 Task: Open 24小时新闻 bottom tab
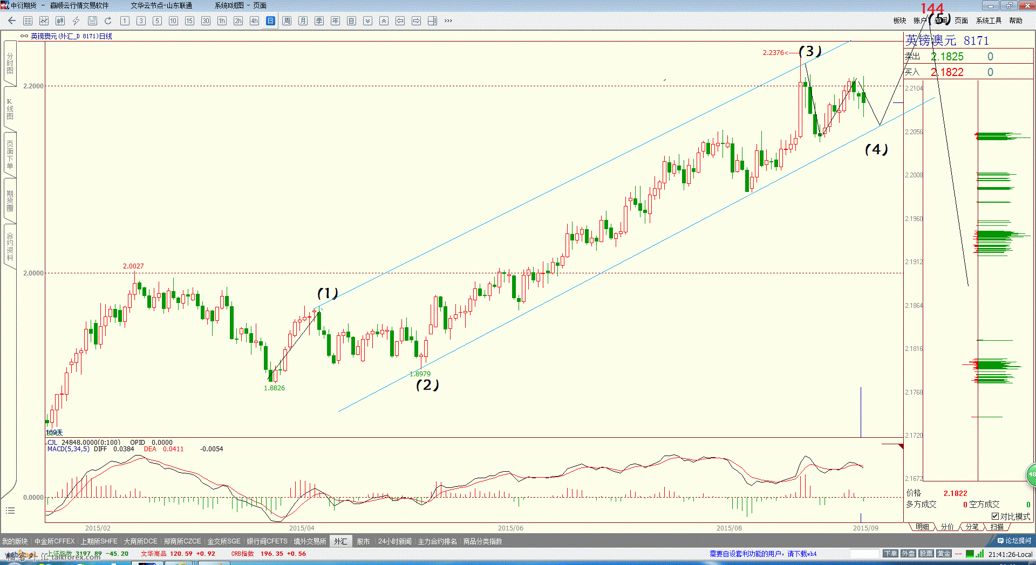pos(394,541)
